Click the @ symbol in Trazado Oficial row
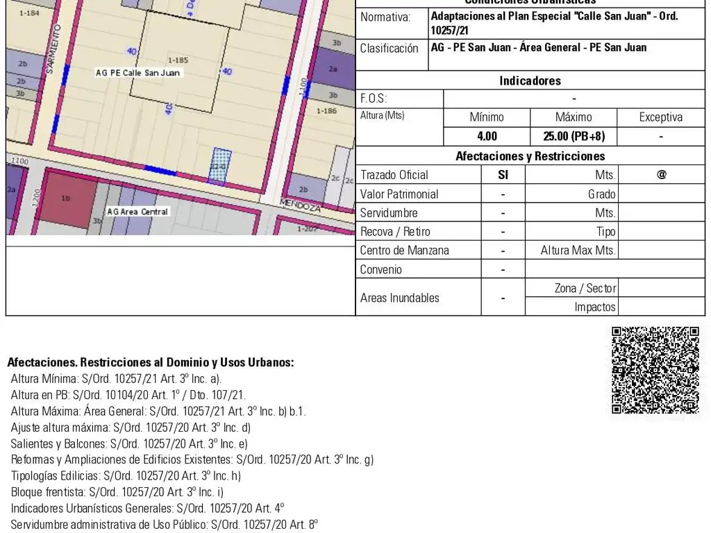Viewport: 711px width, 533px height. click(661, 175)
